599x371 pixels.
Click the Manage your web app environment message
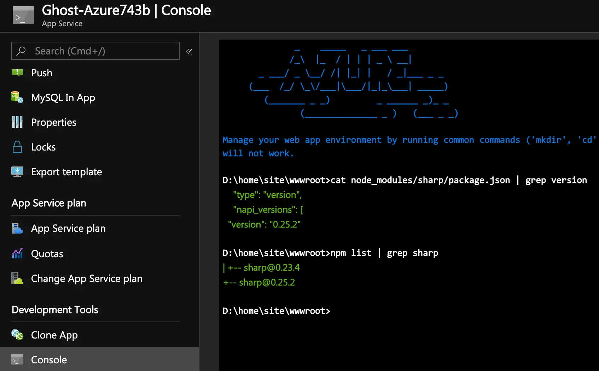pos(410,140)
